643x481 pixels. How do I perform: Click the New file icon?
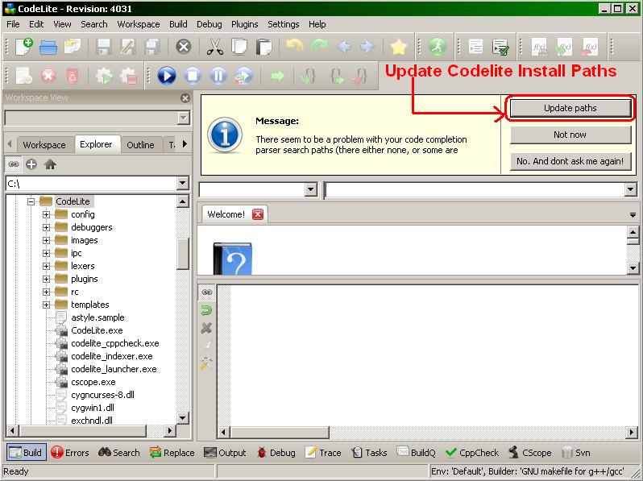point(24,47)
